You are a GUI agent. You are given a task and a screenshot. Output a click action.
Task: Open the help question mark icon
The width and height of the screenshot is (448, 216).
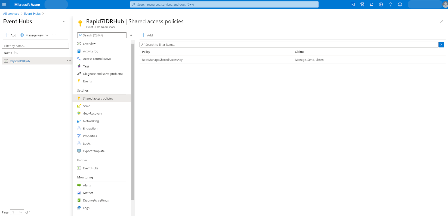[390, 4]
